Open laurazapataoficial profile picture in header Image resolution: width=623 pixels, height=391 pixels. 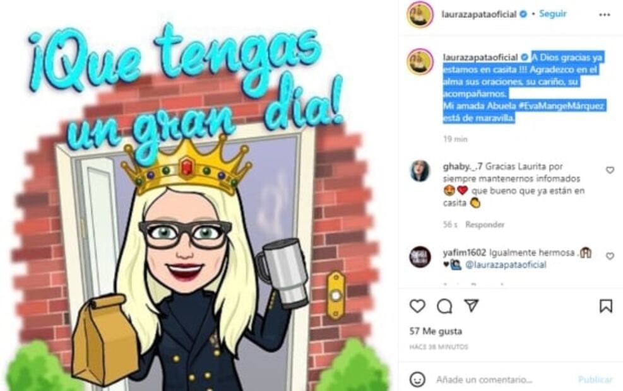pyautogui.click(x=420, y=15)
